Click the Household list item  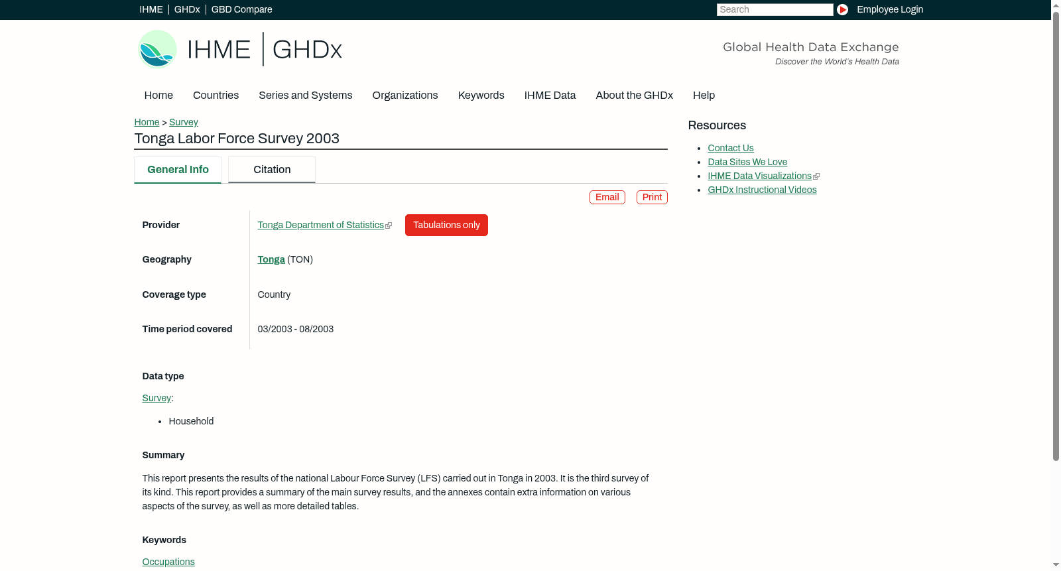tap(191, 421)
